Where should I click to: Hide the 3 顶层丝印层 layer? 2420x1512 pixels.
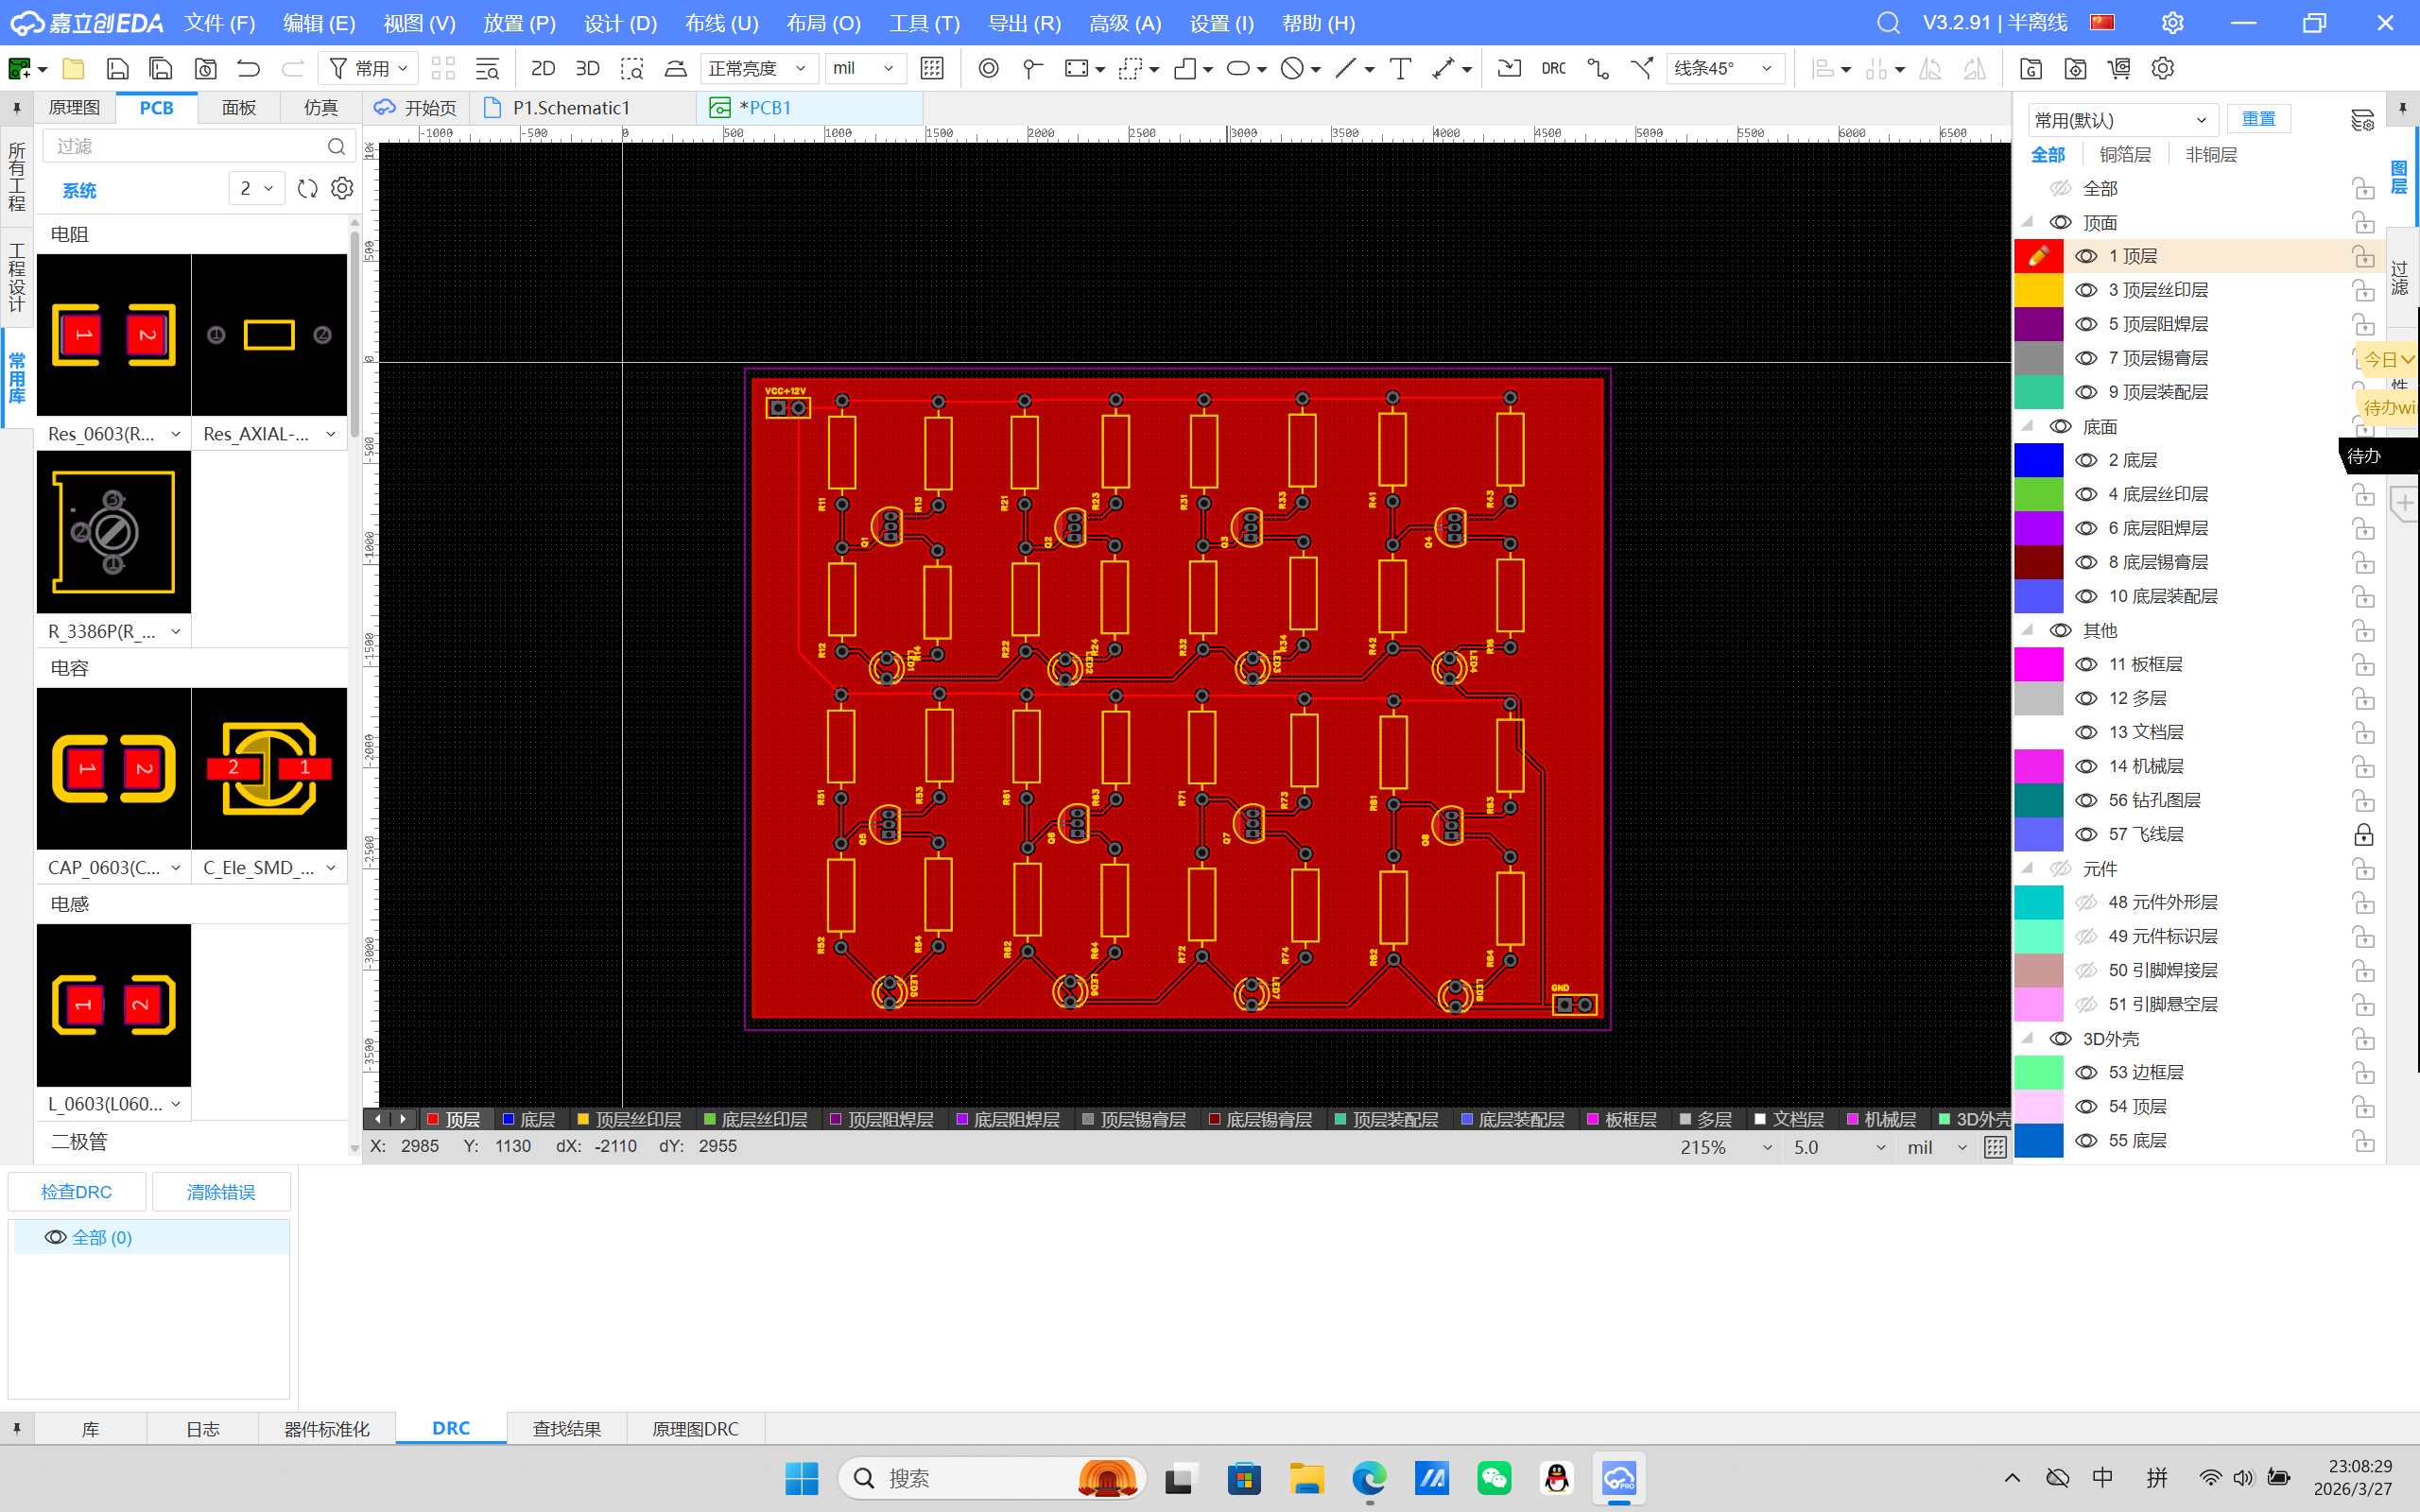tap(2086, 290)
